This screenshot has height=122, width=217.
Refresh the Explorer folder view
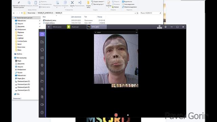(137, 13)
